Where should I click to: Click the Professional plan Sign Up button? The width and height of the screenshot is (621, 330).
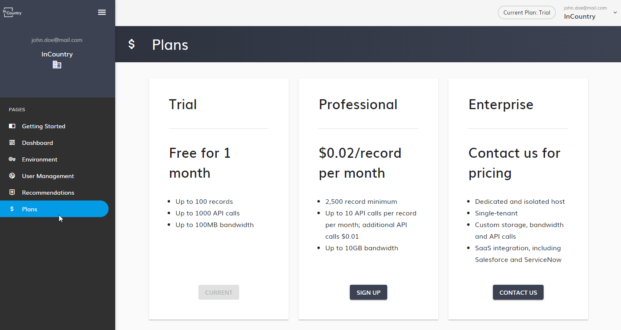[x=368, y=292]
